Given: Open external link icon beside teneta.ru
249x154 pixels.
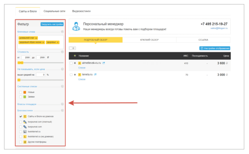Looking at the screenshot, I should tap(95, 74).
